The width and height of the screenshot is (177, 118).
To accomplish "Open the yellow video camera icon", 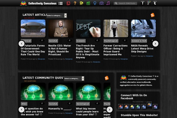I will point(81,3).
